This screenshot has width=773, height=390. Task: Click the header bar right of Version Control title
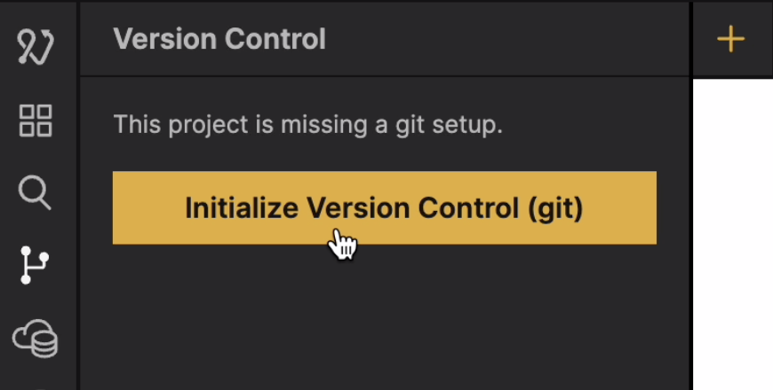click(506, 39)
